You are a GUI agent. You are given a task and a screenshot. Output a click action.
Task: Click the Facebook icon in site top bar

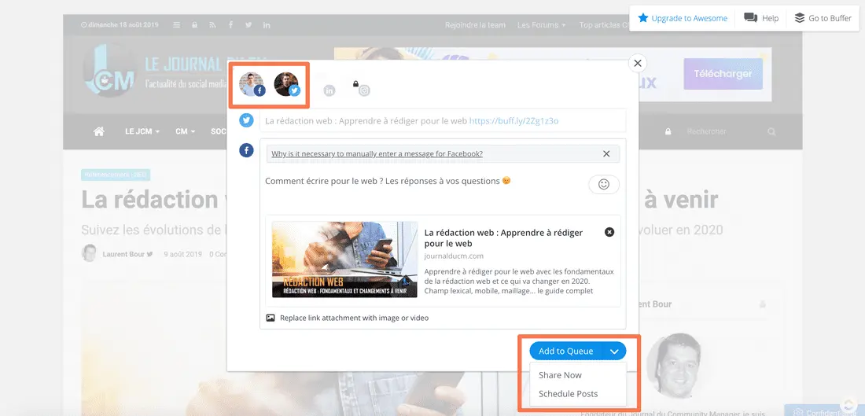[x=230, y=25]
